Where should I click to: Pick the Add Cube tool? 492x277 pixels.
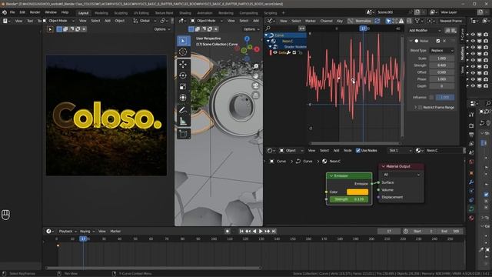coord(183,134)
